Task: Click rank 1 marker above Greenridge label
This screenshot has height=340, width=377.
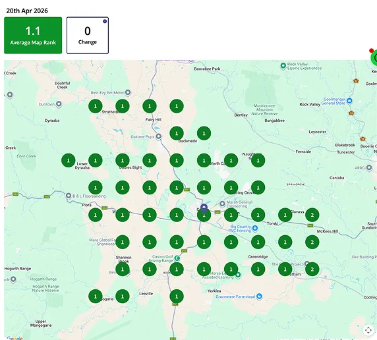Action: coord(258,242)
